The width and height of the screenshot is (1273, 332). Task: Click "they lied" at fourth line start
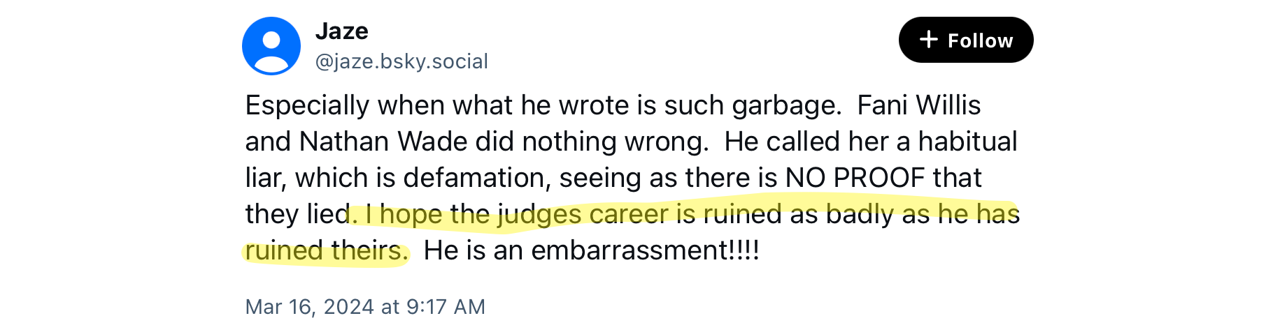297,214
